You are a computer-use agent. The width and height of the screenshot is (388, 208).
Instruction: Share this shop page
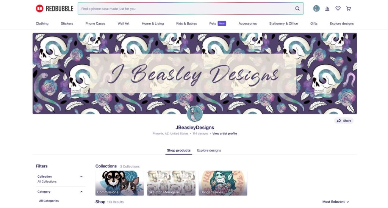[344, 121]
